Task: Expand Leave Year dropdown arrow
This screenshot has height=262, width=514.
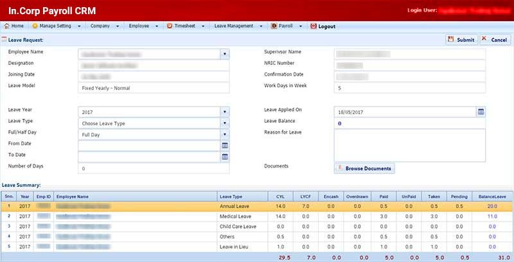Action: 224,112
